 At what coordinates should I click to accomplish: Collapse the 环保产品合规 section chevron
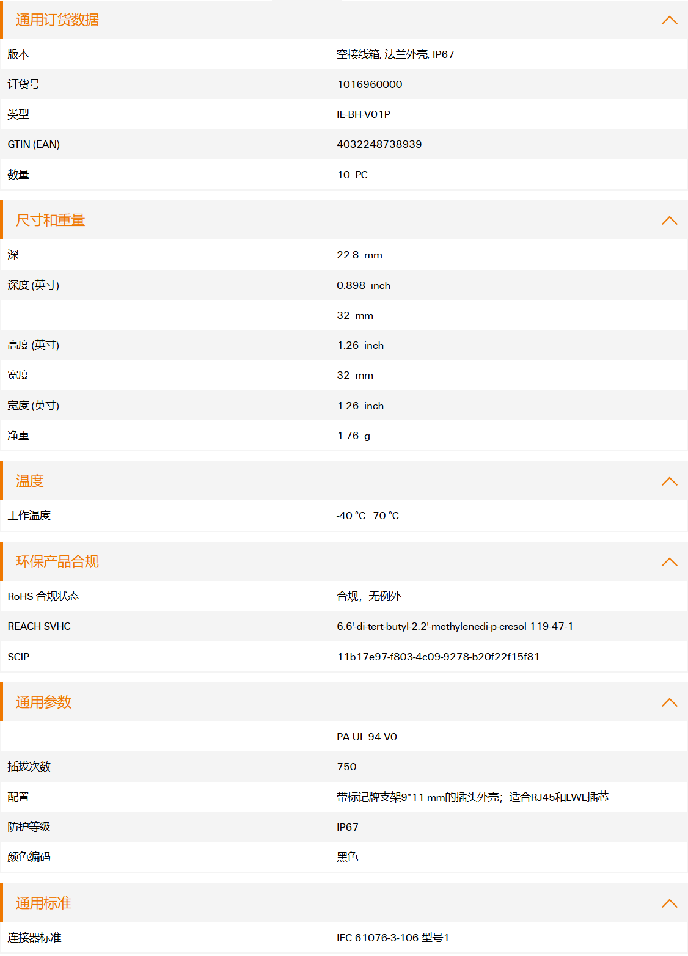[670, 562]
